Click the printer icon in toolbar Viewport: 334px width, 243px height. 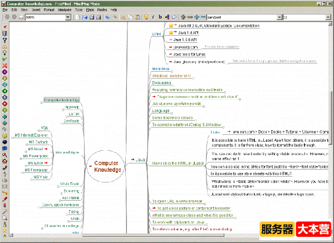tap(21, 17)
